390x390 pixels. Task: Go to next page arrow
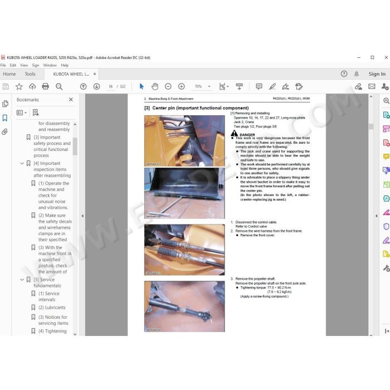pyautogui.click(x=96, y=86)
